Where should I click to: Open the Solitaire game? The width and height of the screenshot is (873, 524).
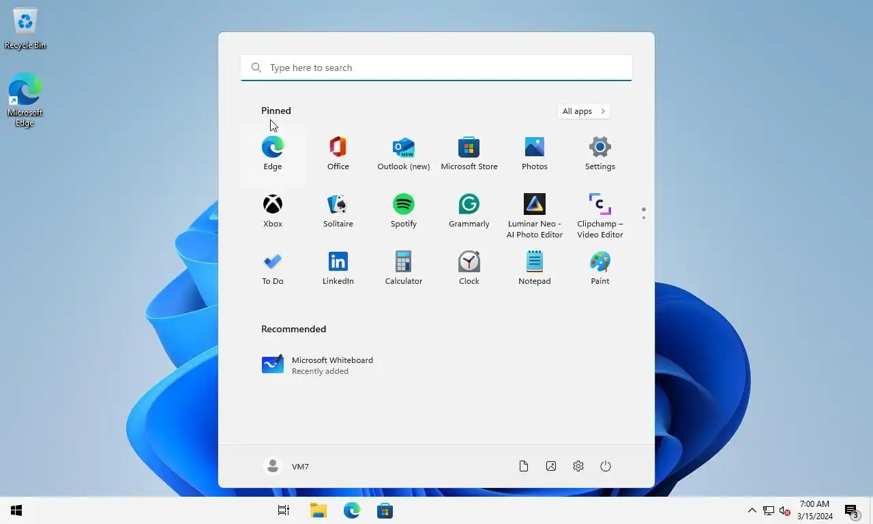click(x=338, y=212)
